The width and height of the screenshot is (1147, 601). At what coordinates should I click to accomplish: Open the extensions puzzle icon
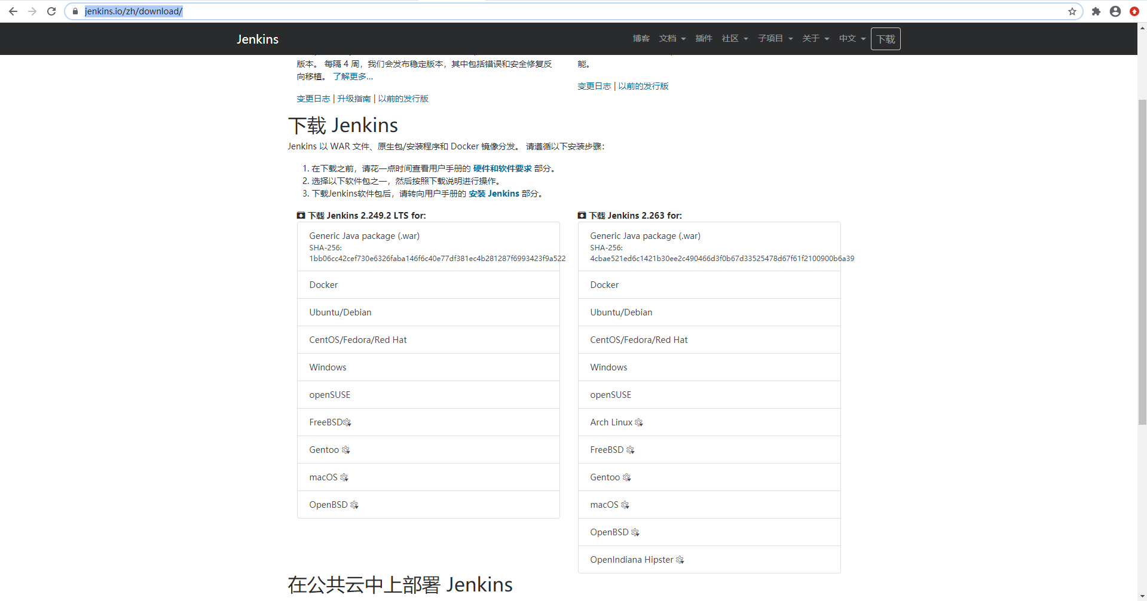(1096, 11)
